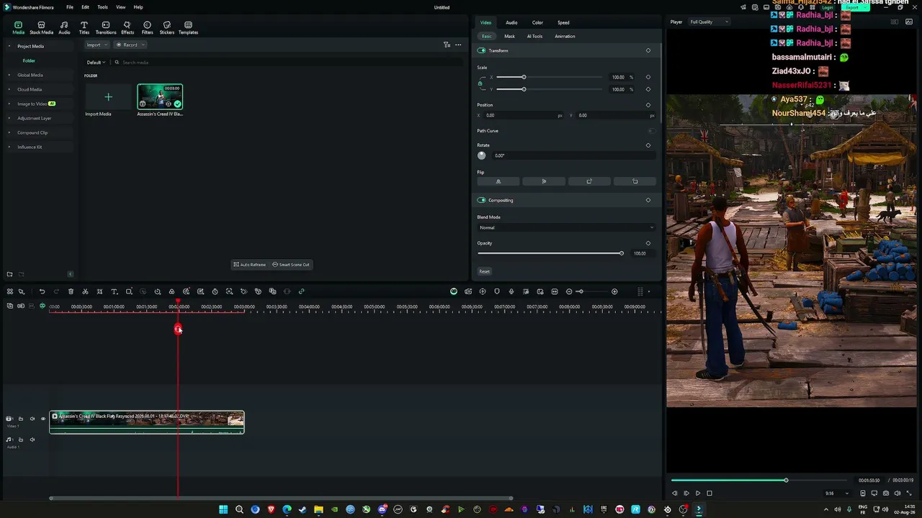Open the Templates panel
Viewport: 922px width, 518px height.
188,27
